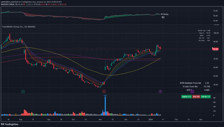Screen dimensions: 224x127
Task: Click the purple lightning bolt event marker
Action: point(160,91)
